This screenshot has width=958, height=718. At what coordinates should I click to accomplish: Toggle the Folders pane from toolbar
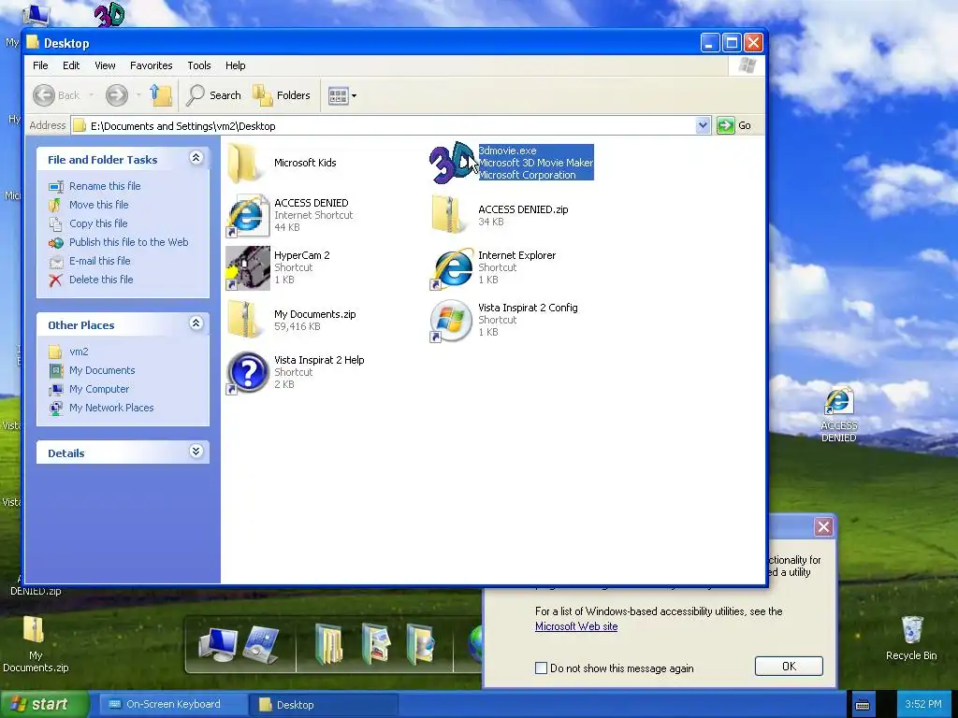[x=282, y=95]
